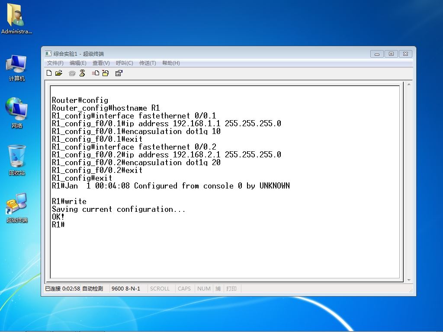Viewport: 443px width, 332px height.
Task: Click the Properties toolbar icon
Action: click(119, 73)
